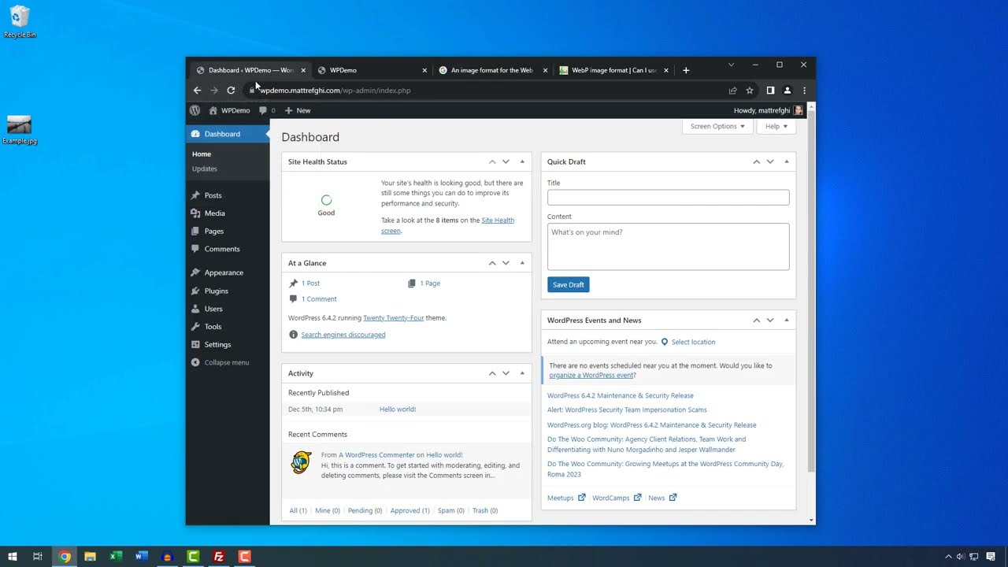1008x567 pixels.
Task: Click Collapse menu in the sidebar
Action: [x=220, y=362]
